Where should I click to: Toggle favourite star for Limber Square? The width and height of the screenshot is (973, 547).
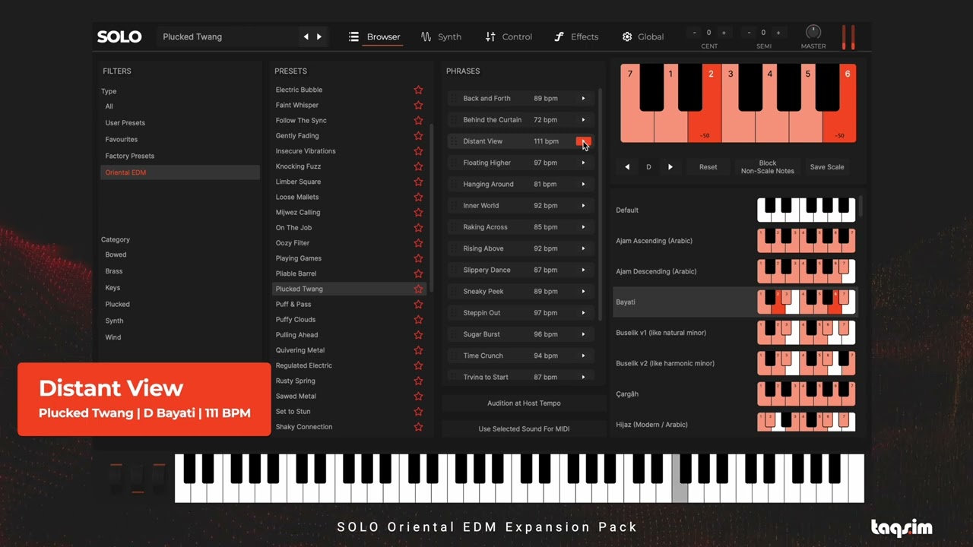tap(418, 182)
